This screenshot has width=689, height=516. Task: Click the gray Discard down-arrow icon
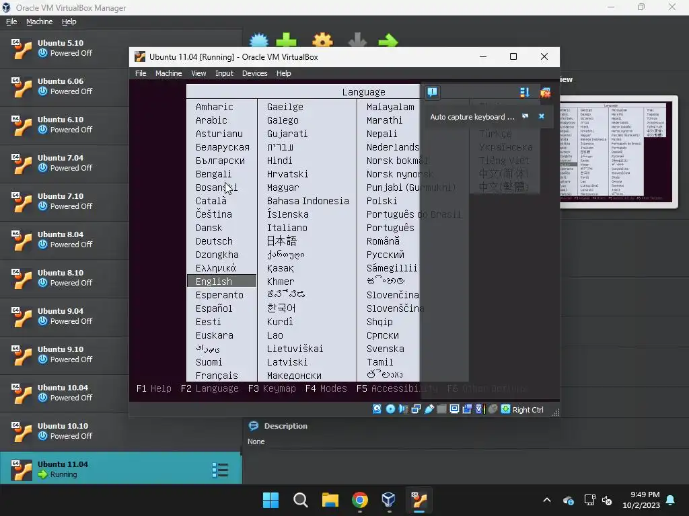click(357, 40)
